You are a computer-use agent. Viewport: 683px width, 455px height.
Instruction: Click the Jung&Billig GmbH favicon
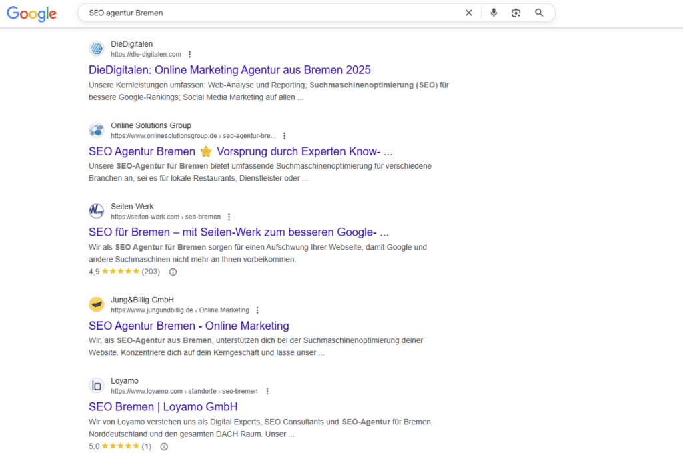(97, 304)
